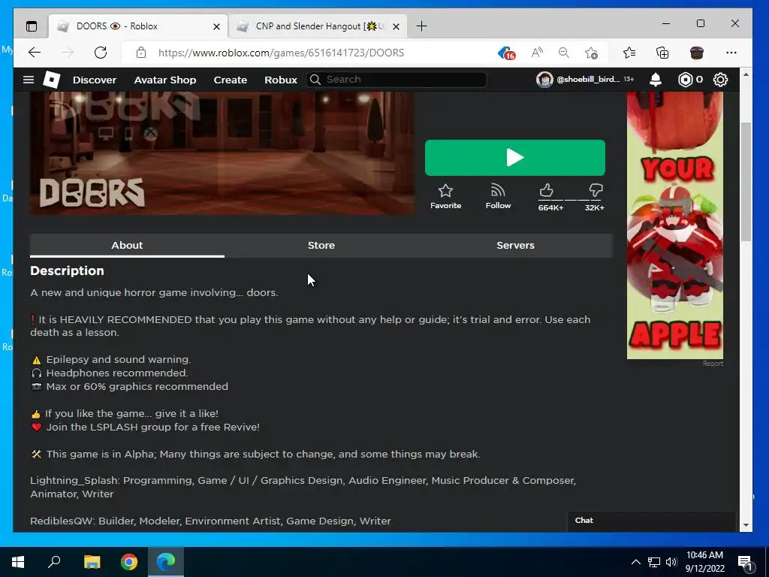This screenshot has width=769, height=577.
Task: Start DOORS with green play button
Action: click(515, 158)
